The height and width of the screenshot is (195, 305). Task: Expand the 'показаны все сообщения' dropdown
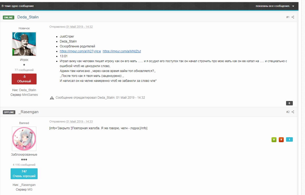(x=275, y=6)
